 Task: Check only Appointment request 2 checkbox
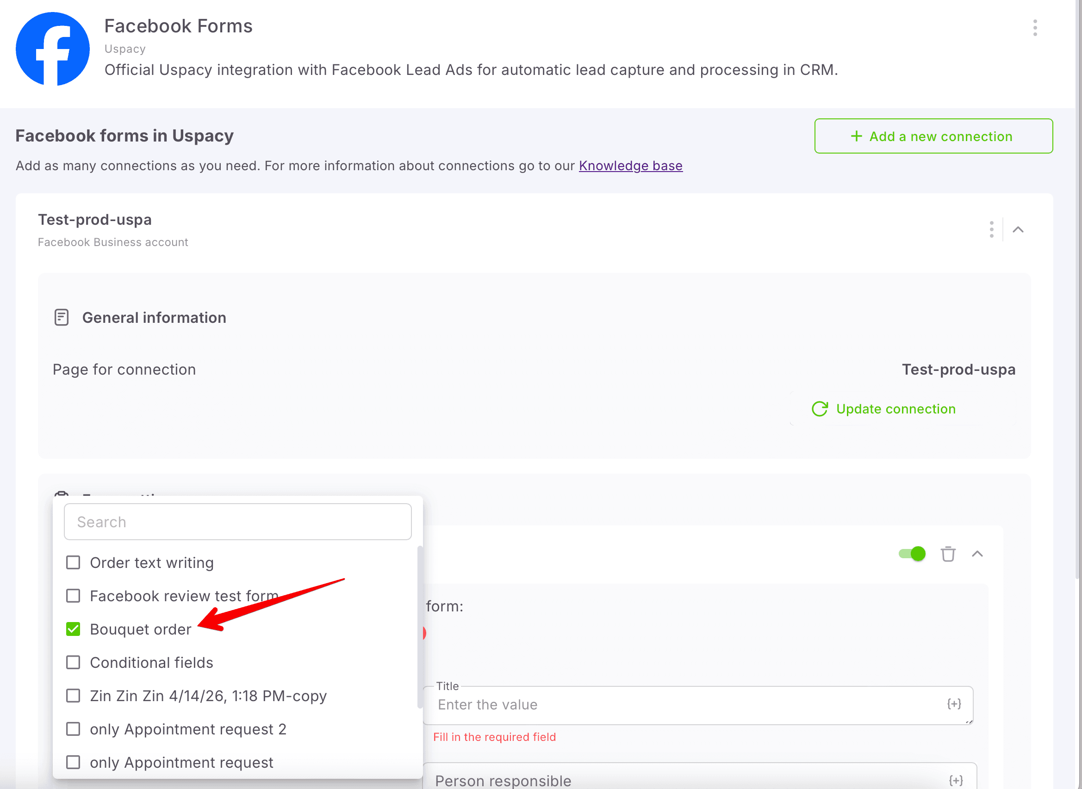coord(73,729)
